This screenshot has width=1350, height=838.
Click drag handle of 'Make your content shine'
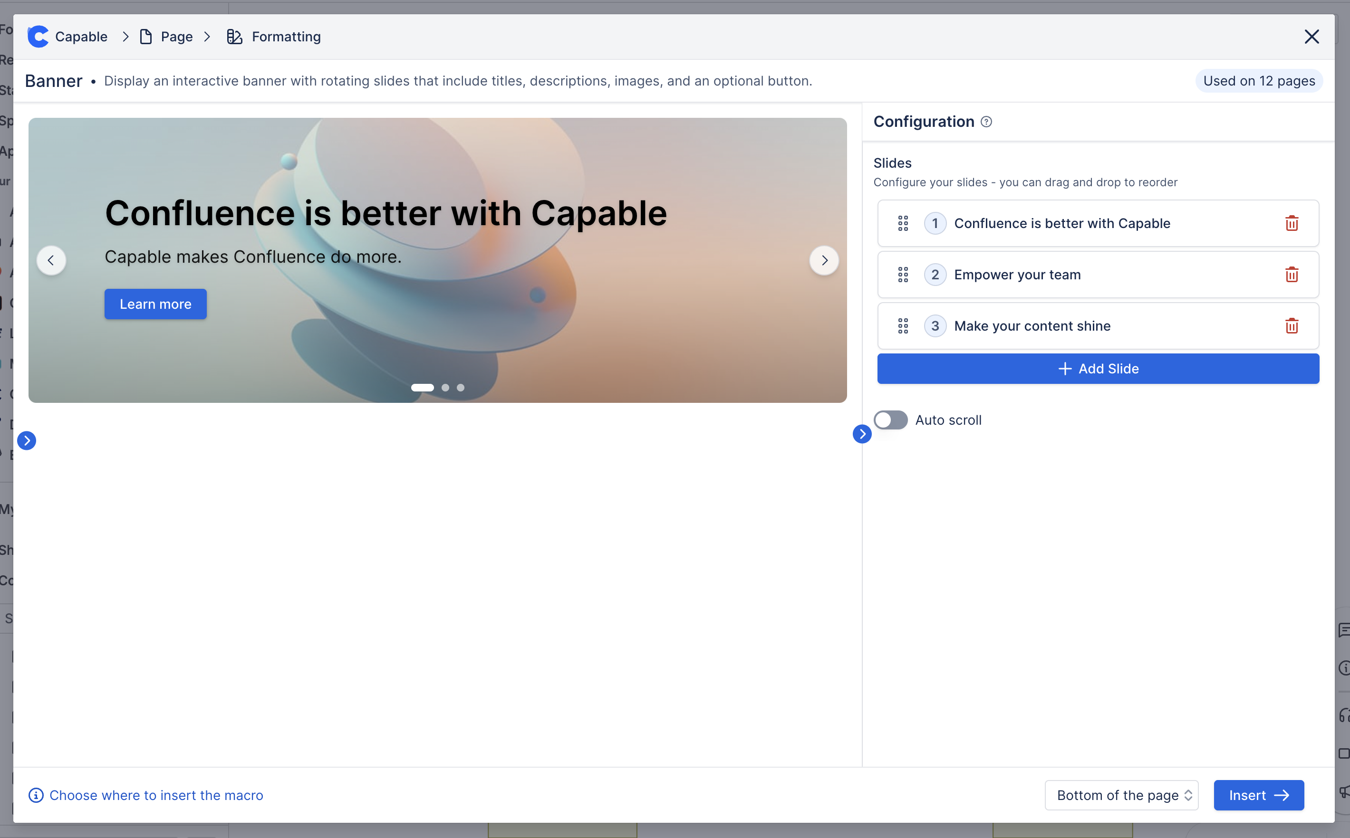tap(903, 326)
